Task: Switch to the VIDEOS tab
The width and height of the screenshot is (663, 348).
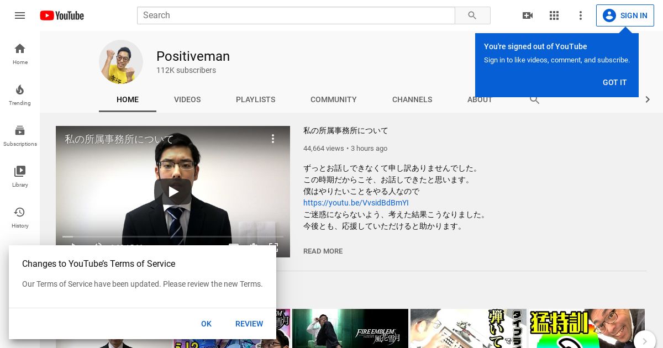Action: click(x=187, y=99)
